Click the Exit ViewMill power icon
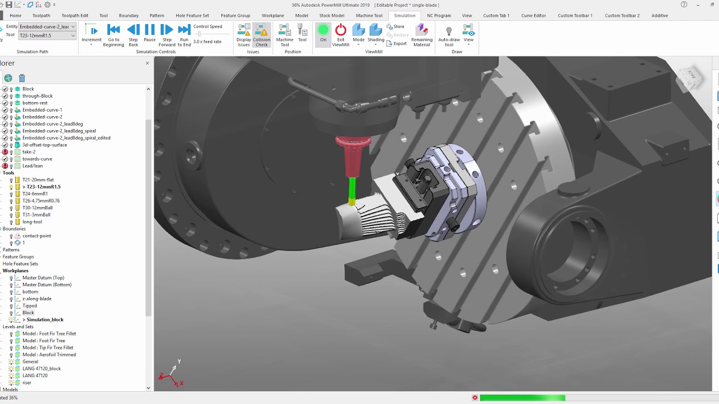 coord(340,32)
